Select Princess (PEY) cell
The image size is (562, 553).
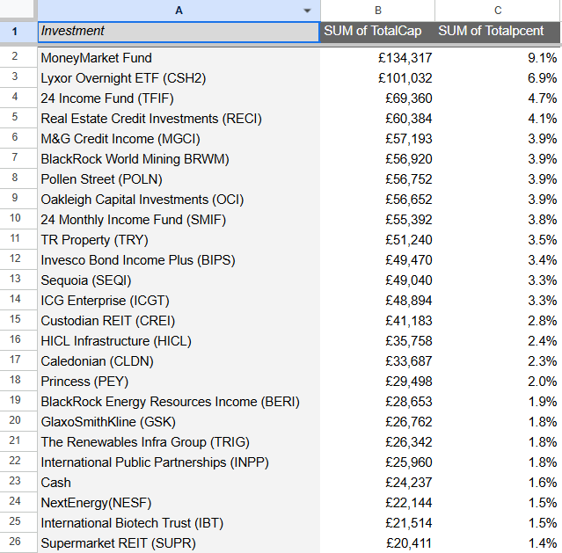tap(179, 381)
